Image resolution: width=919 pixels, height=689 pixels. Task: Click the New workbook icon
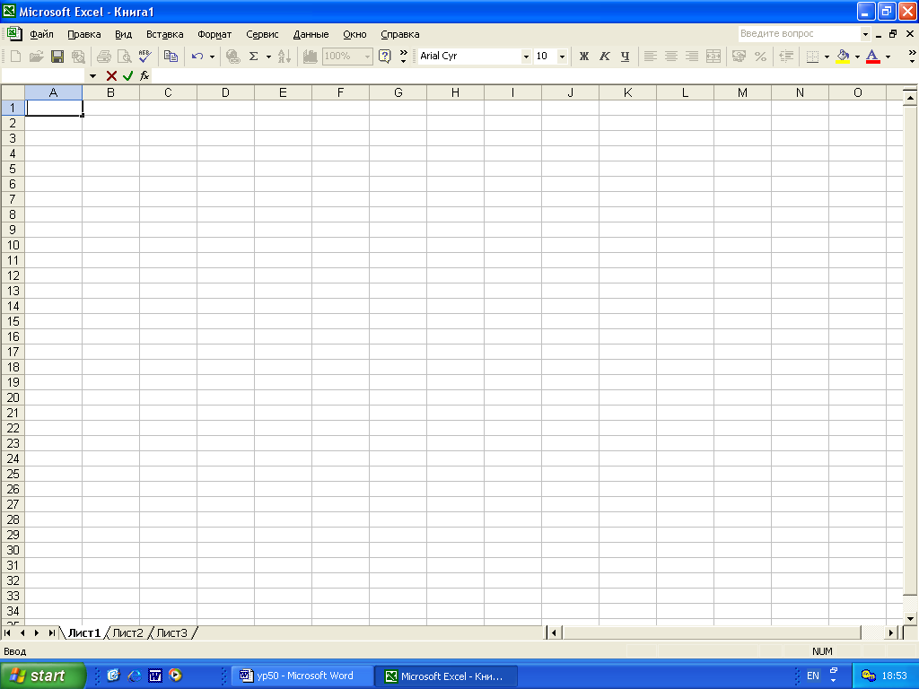[16, 57]
